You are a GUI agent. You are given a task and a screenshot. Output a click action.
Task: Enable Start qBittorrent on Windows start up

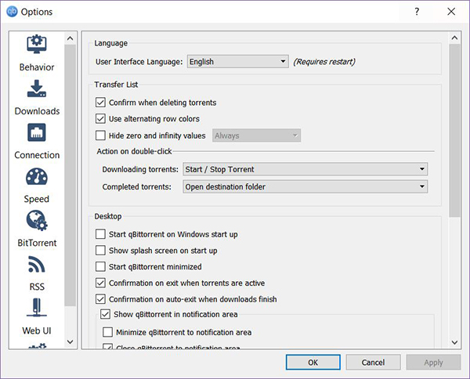tap(100, 234)
